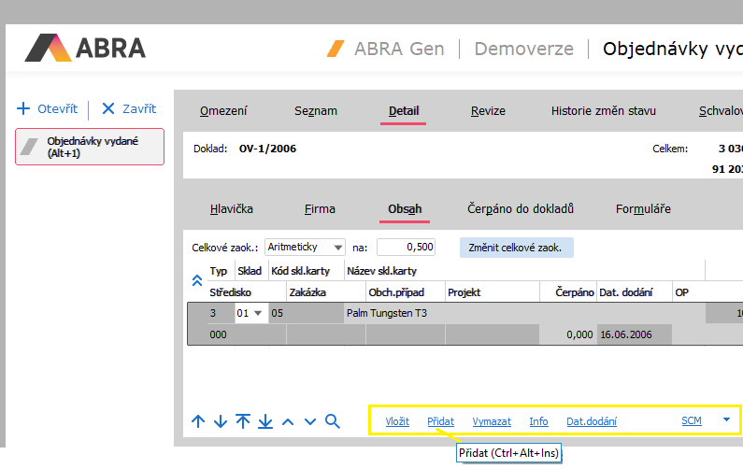Select Objednávky vydané in the left panel
Image resolution: width=743 pixels, height=469 pixels.
click(x=90, y=147)
